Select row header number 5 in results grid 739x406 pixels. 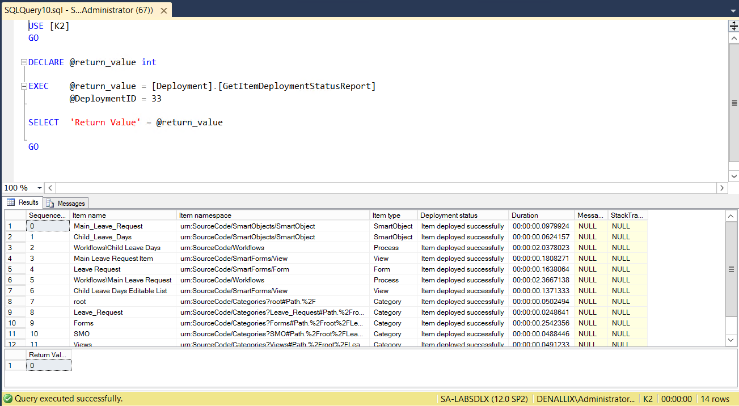[15, 269]
